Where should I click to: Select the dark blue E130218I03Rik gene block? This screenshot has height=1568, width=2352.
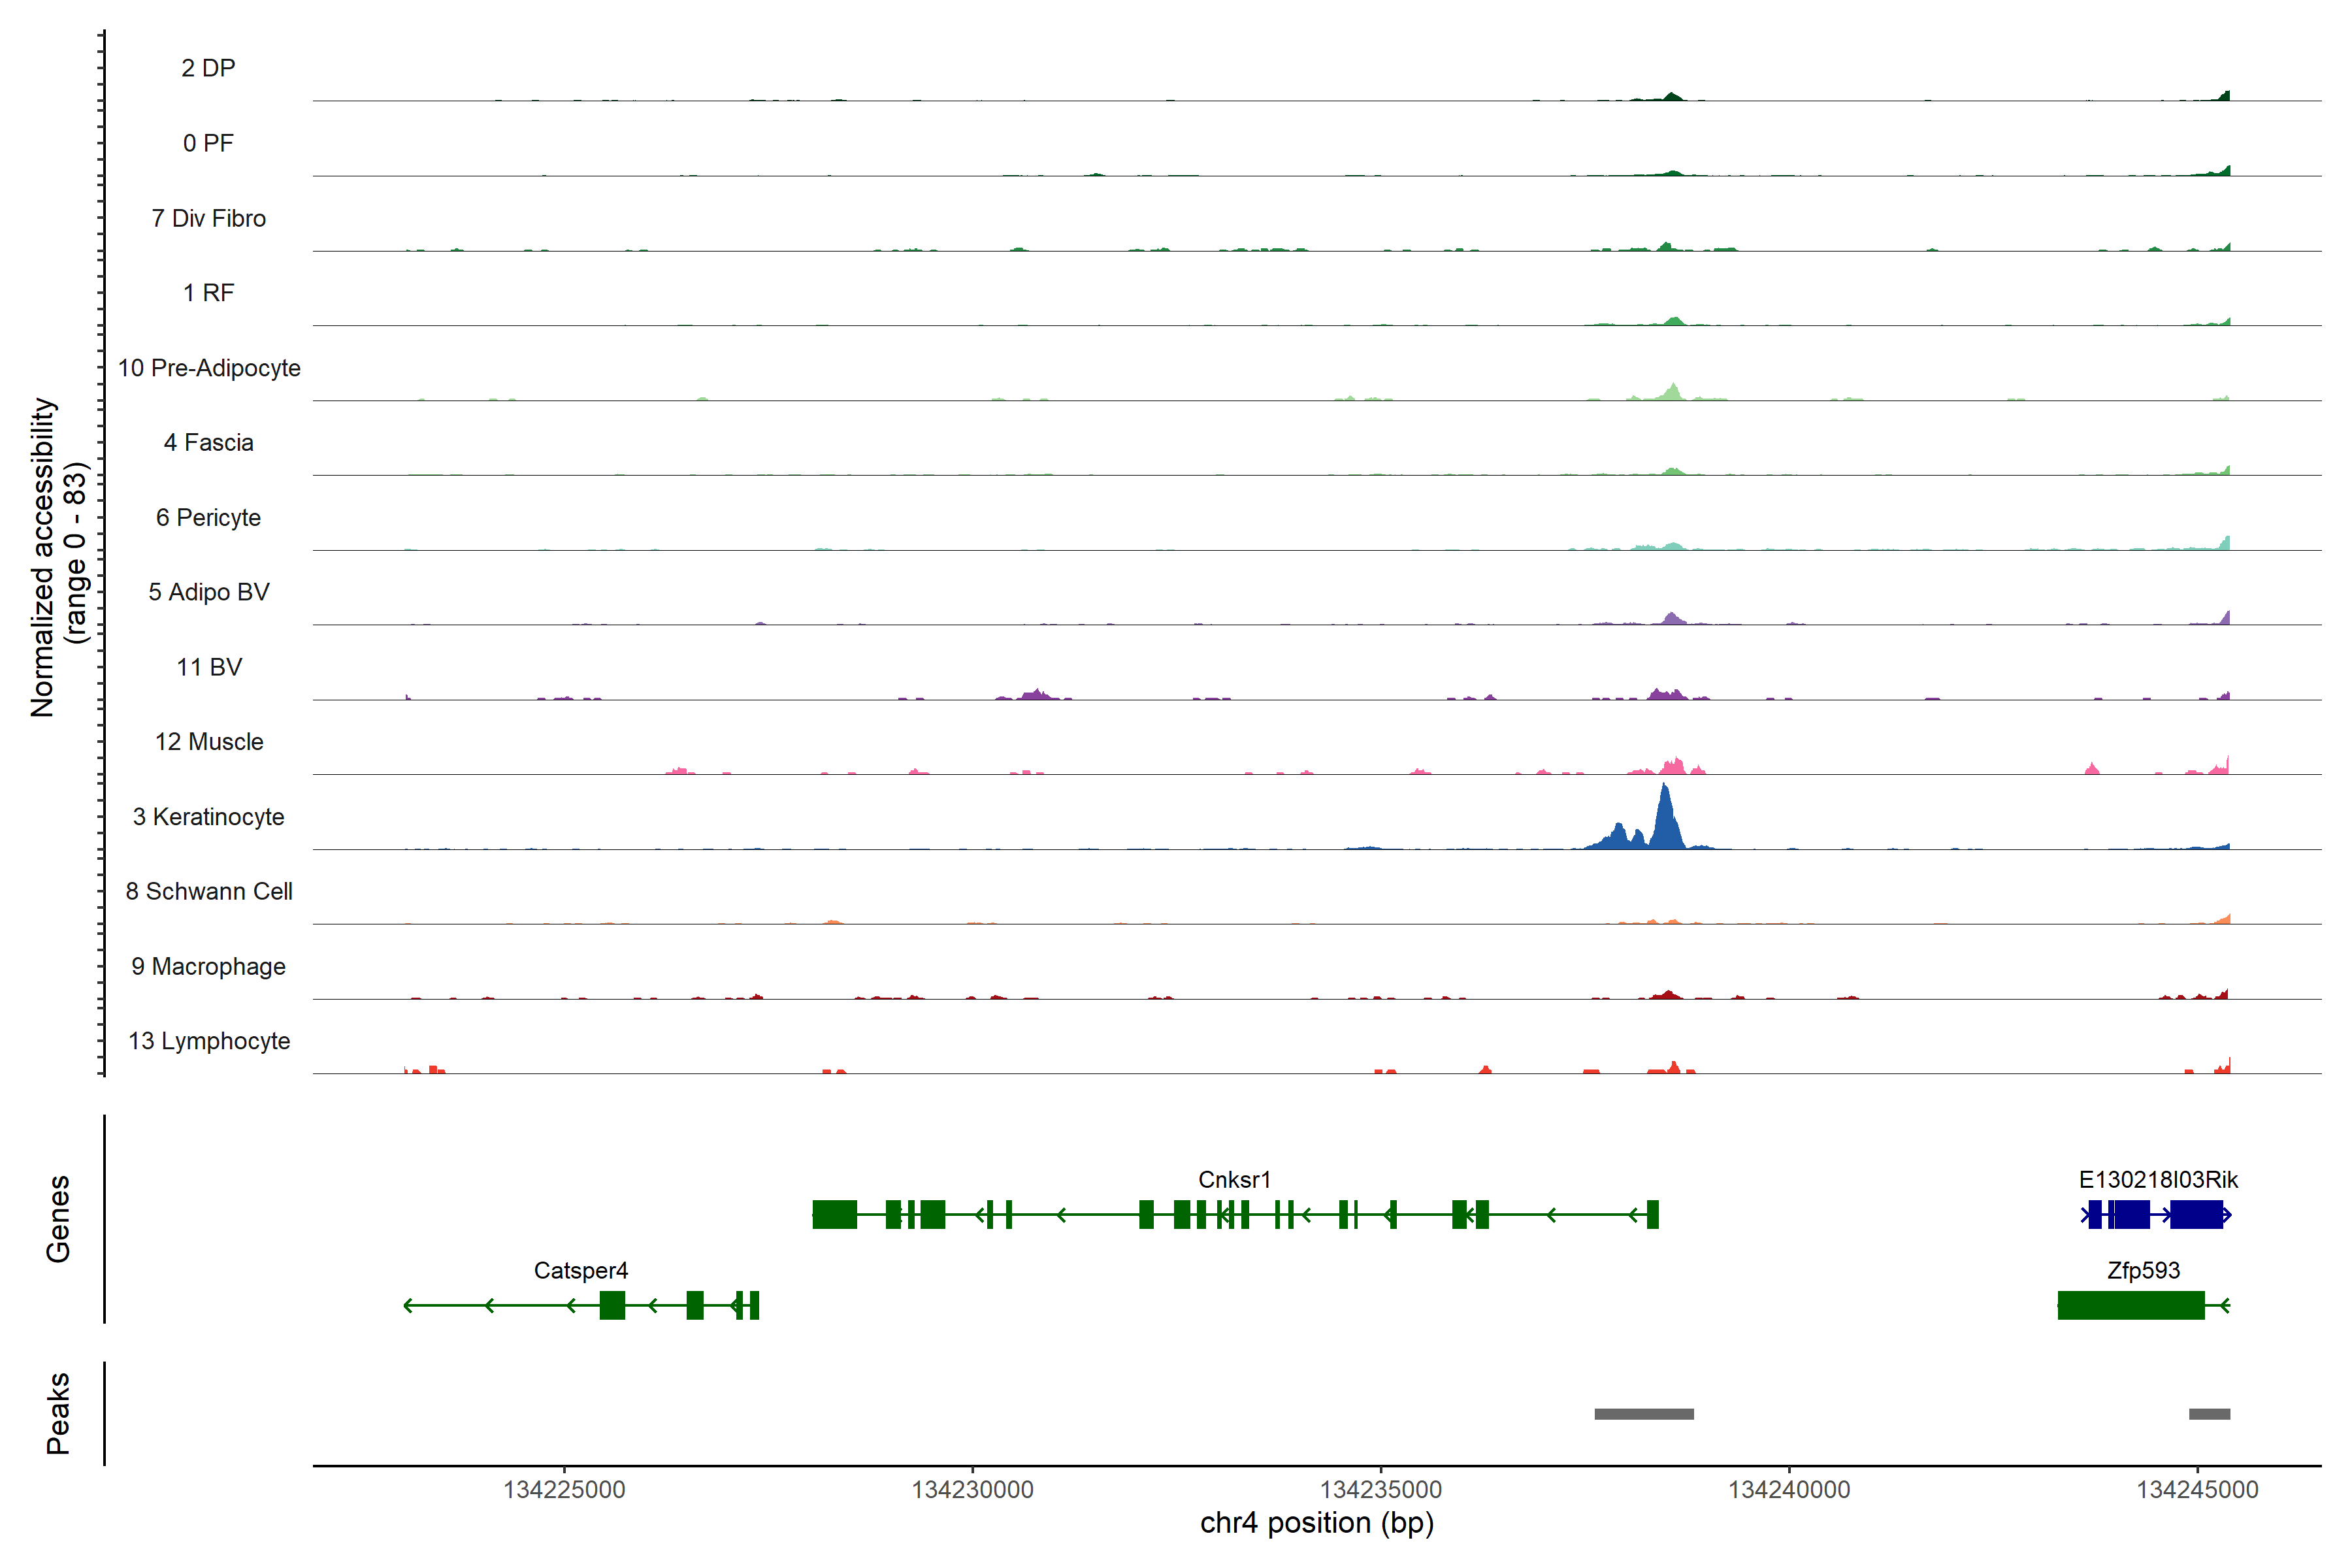(2196, 1215)
